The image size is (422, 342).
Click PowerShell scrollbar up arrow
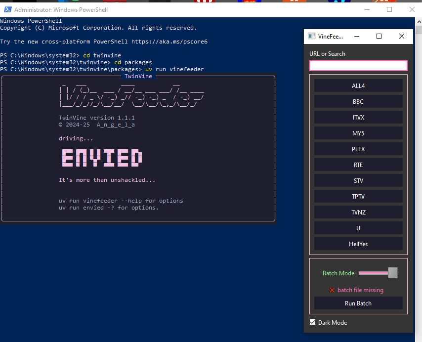click(419, 22)
